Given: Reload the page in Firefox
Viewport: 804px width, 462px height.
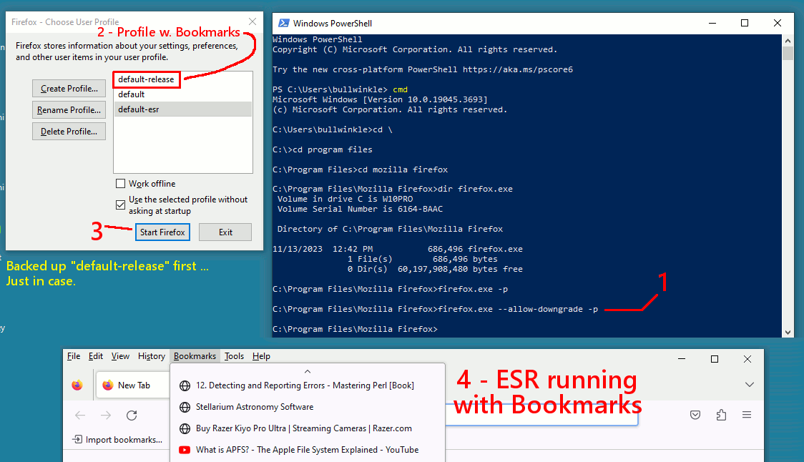Looking at the screenshot, I should [132, 416].
